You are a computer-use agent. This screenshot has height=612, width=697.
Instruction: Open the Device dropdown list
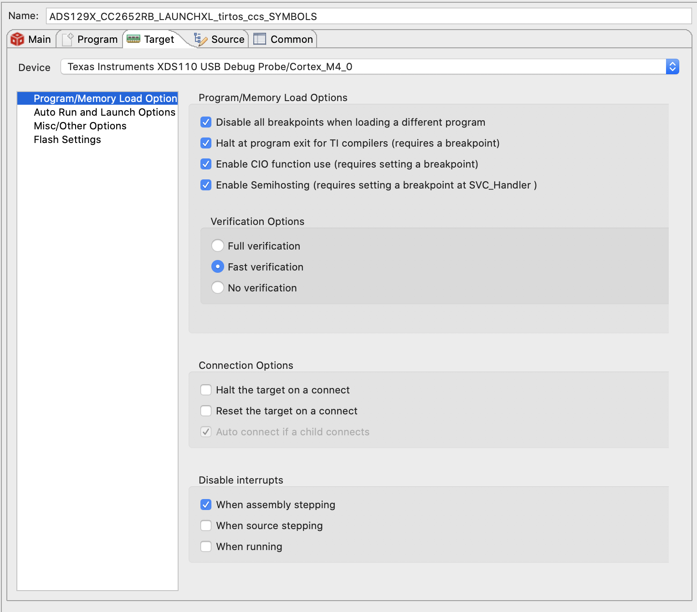369,66
